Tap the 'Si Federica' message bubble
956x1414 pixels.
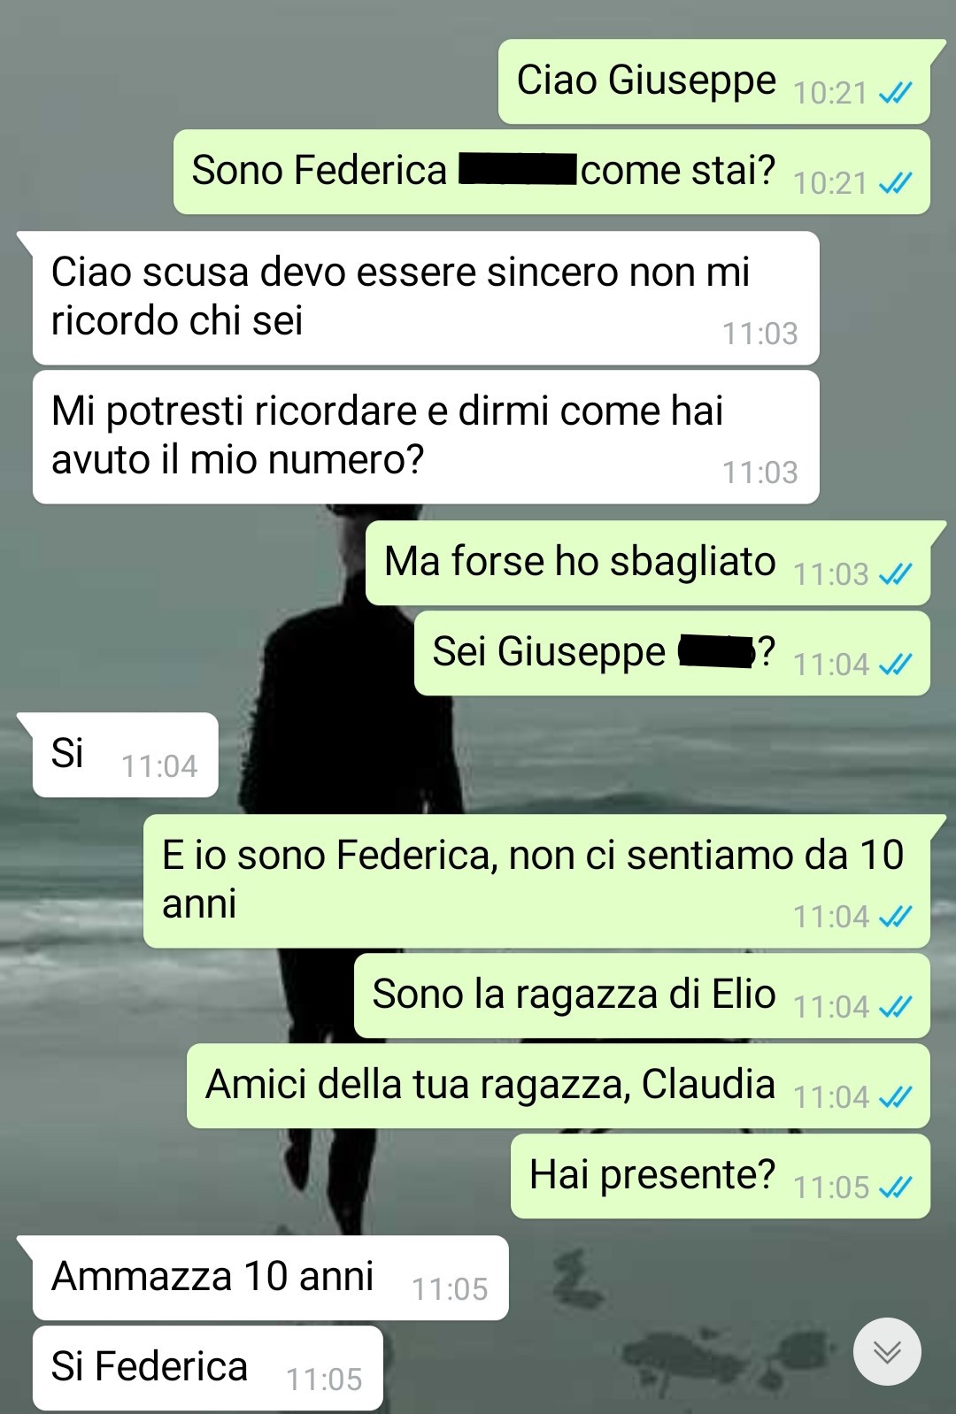pyautogui.click(x=207, y=1368)
